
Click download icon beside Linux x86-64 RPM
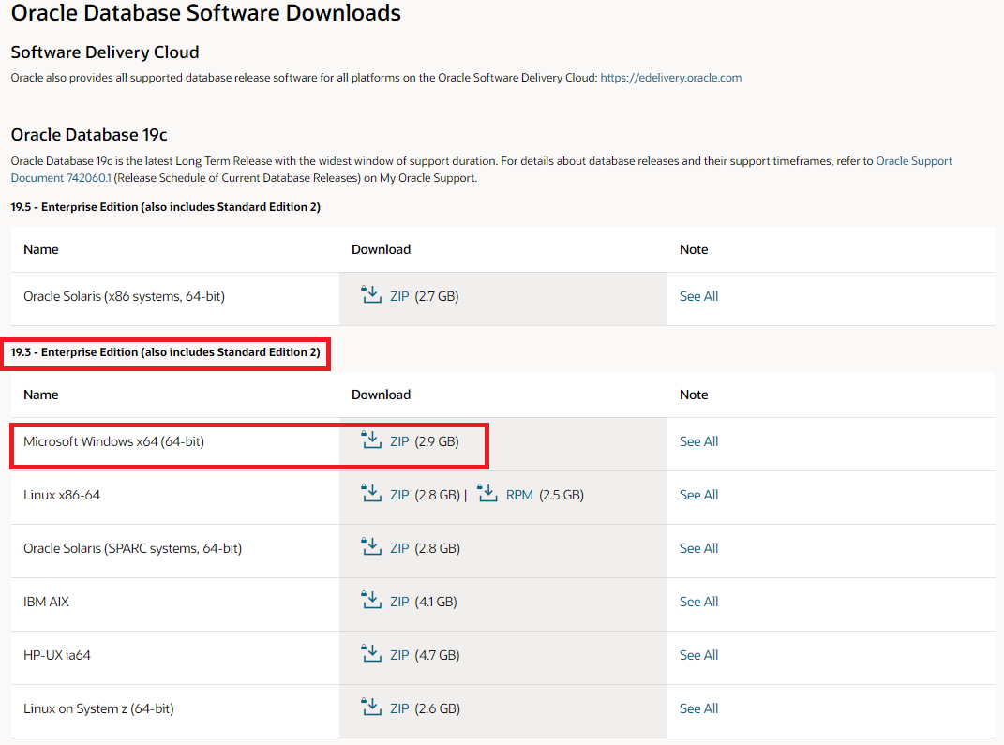487,494
